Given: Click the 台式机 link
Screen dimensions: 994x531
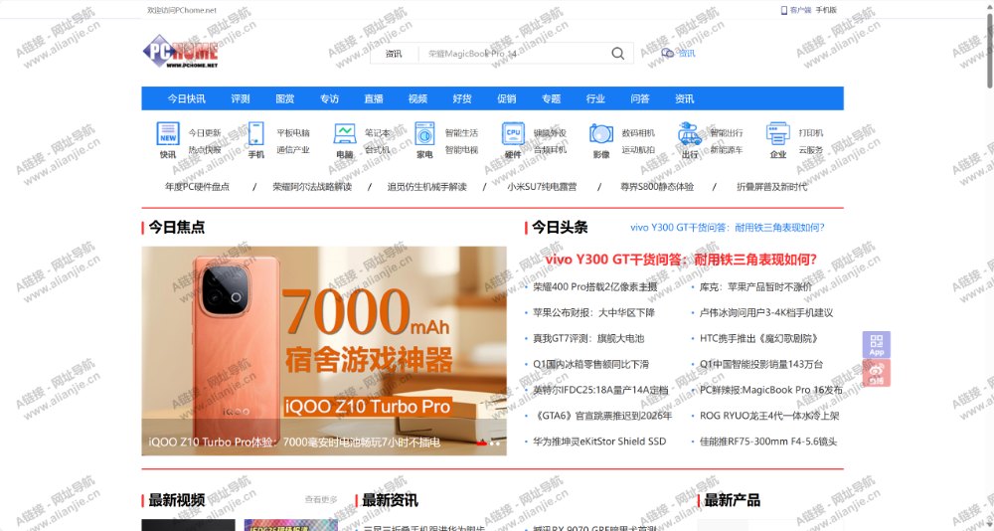Looking at the screenshot, I should tap(377, 150).
